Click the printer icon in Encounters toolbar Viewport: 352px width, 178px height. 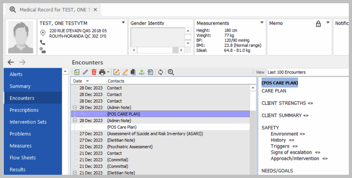point(102,72)
